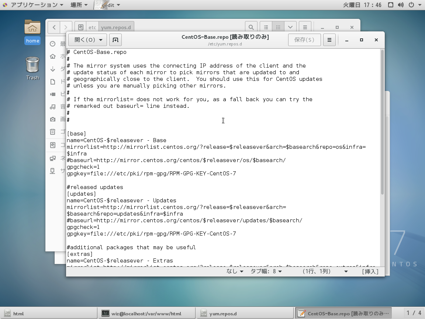Open 場所 menu in top panel
The width and height of the screenshot is (425, 319).
(79, 5)
